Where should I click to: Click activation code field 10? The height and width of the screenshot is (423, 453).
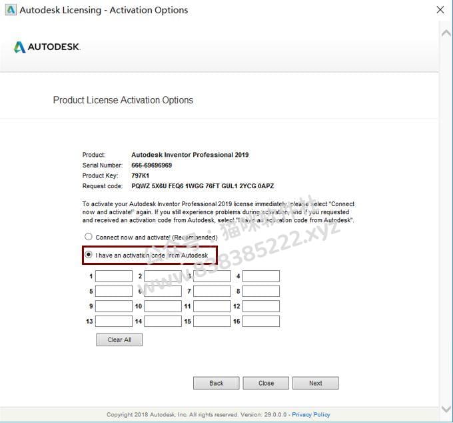[x=163, y=306]
